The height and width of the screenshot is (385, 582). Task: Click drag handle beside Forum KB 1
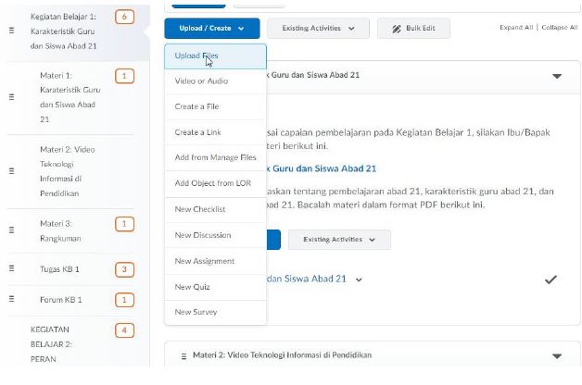(x=11, y=299)
